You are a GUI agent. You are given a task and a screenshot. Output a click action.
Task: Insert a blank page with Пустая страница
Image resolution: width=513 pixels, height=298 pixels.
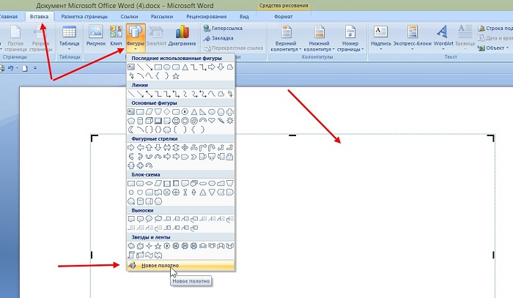click(15, 39)
